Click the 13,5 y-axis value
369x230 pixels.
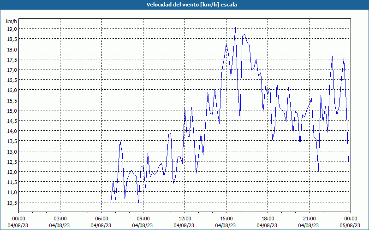click(12, 141)
